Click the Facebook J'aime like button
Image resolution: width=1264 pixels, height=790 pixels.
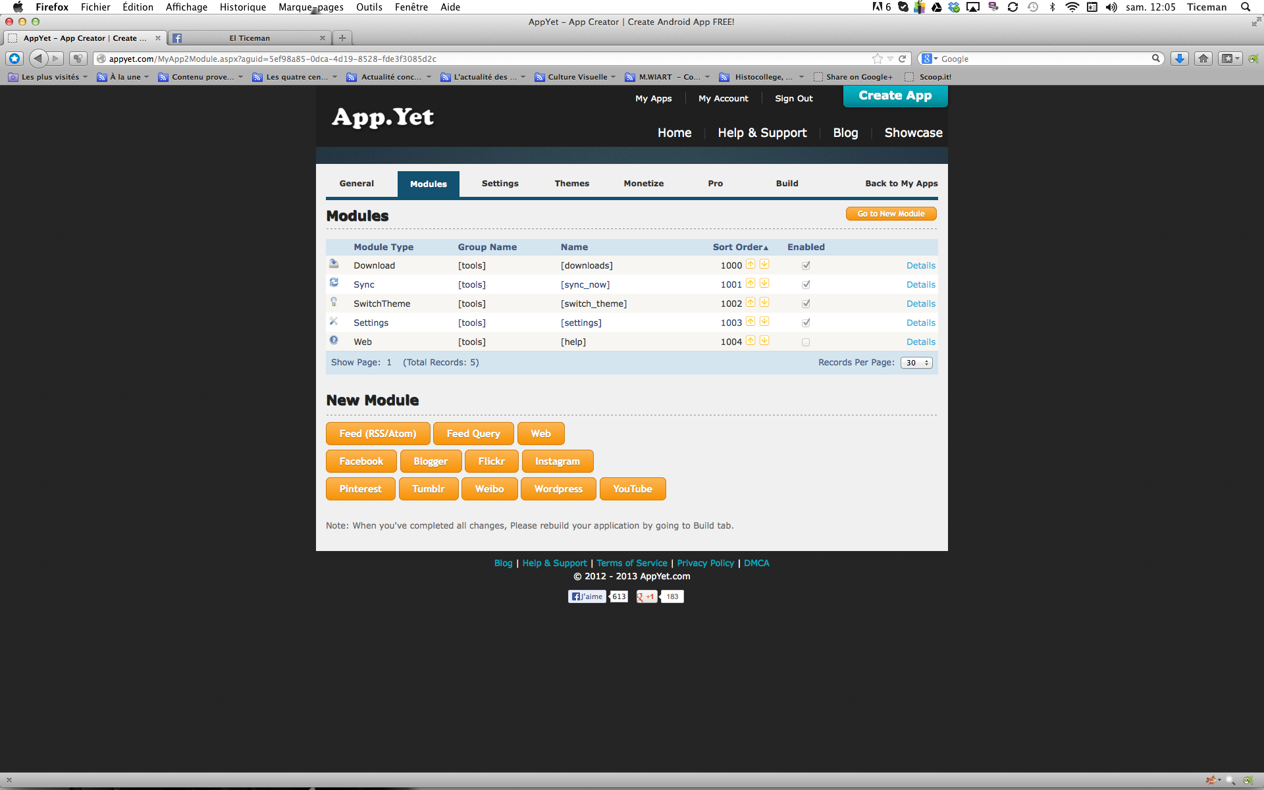(x=587, y=596)
